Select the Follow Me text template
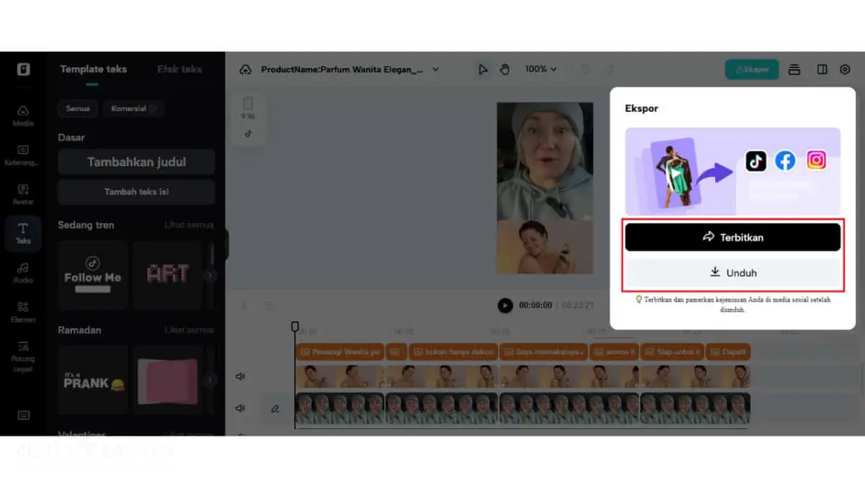The image size is (865, 487). click(93, 276)
